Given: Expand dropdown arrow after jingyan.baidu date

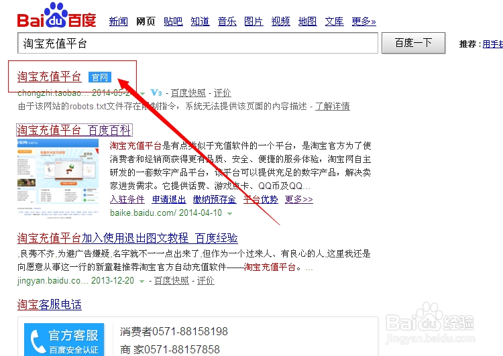Looking at the screenshot, I should point(142,282).
